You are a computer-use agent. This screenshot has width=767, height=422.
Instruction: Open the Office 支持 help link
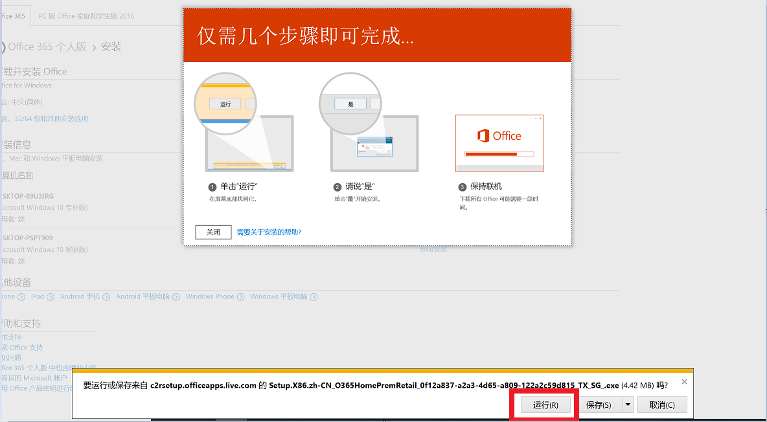pos(22,347)
